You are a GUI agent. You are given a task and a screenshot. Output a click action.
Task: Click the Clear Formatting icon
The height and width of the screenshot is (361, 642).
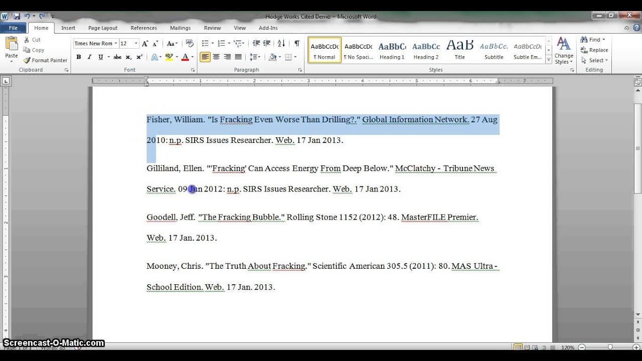190,44
